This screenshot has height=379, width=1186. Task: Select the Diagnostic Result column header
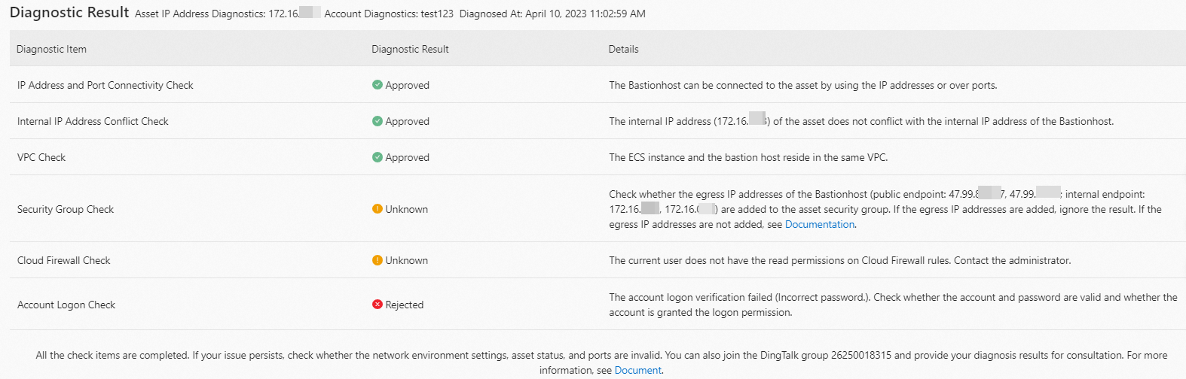coord(410,49)
